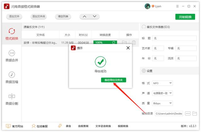
Task: Close the 提示 dialog with the X
Action: tap(128, 48)
